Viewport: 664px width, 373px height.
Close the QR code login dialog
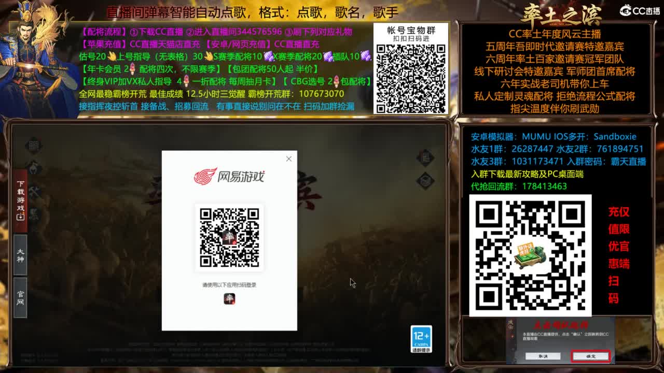coord(289,159)
